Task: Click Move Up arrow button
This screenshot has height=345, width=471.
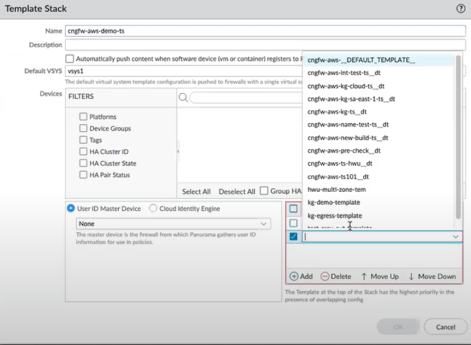Action: tap(380, 276)
